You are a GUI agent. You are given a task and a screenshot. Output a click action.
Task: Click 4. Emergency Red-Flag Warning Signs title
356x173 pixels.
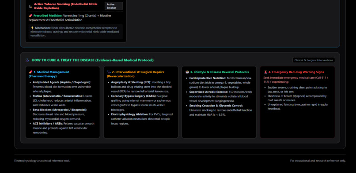point(296,72)
